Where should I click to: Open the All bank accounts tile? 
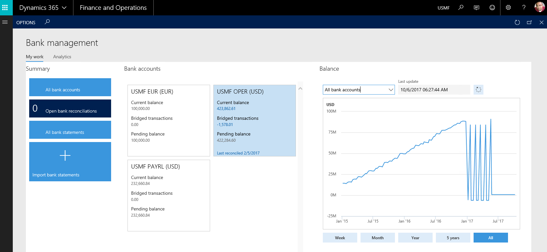click(70, 87)
